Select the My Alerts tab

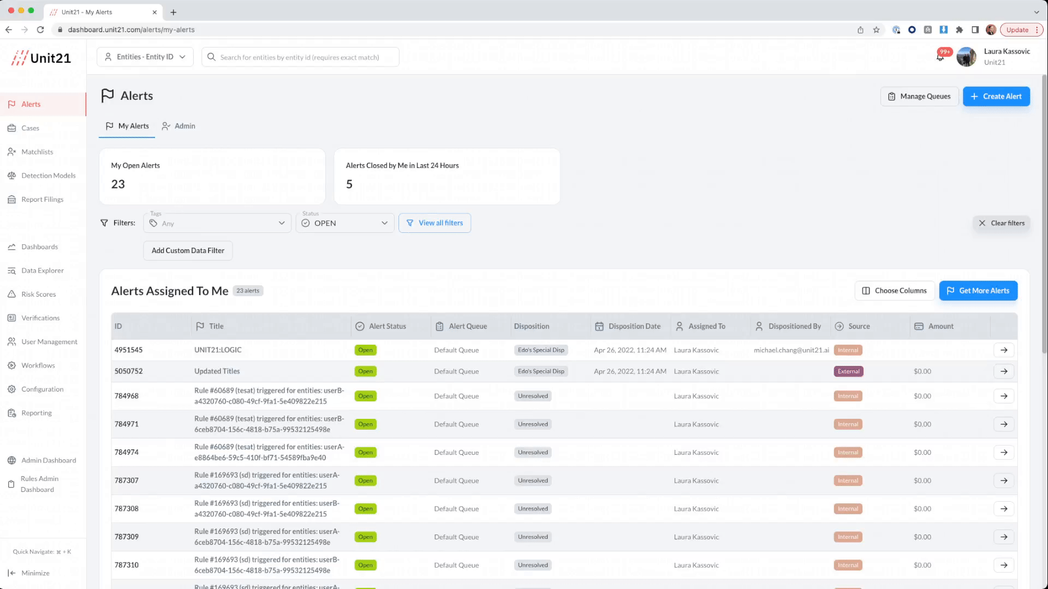point(127,126)
